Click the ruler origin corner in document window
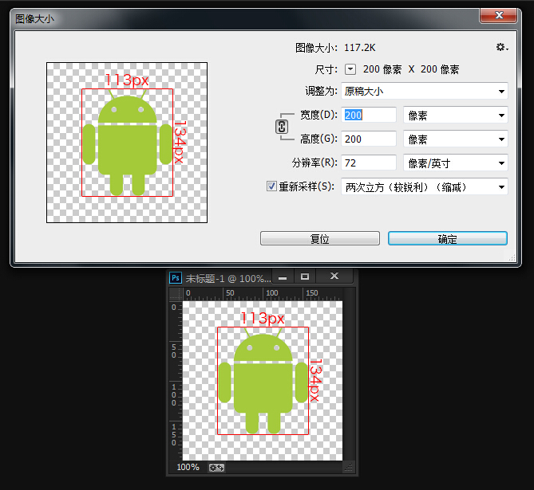 coord(176,293)
